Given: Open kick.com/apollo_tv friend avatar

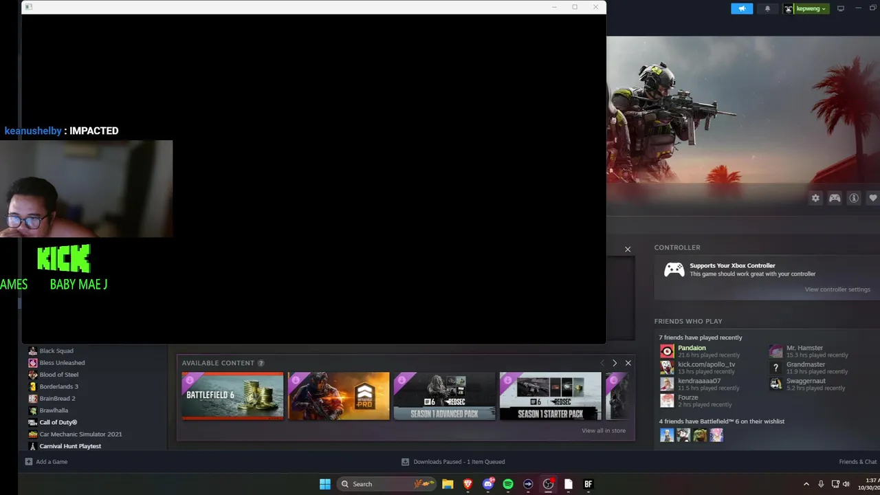Looking at the screenshot, I should (667, 367).
